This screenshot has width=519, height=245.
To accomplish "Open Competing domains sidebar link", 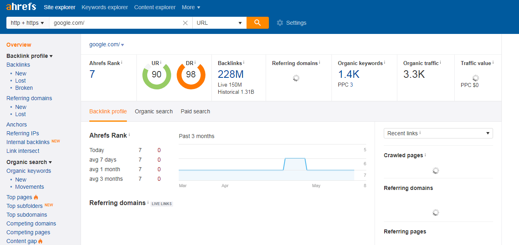I will pos(31,223).
